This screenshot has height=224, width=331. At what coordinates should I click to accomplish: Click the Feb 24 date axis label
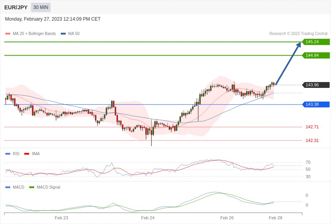pos(148,218)
